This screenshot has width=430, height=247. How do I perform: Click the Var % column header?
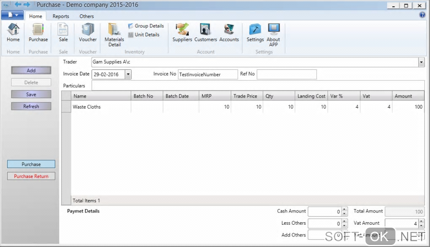pos(344,96)
